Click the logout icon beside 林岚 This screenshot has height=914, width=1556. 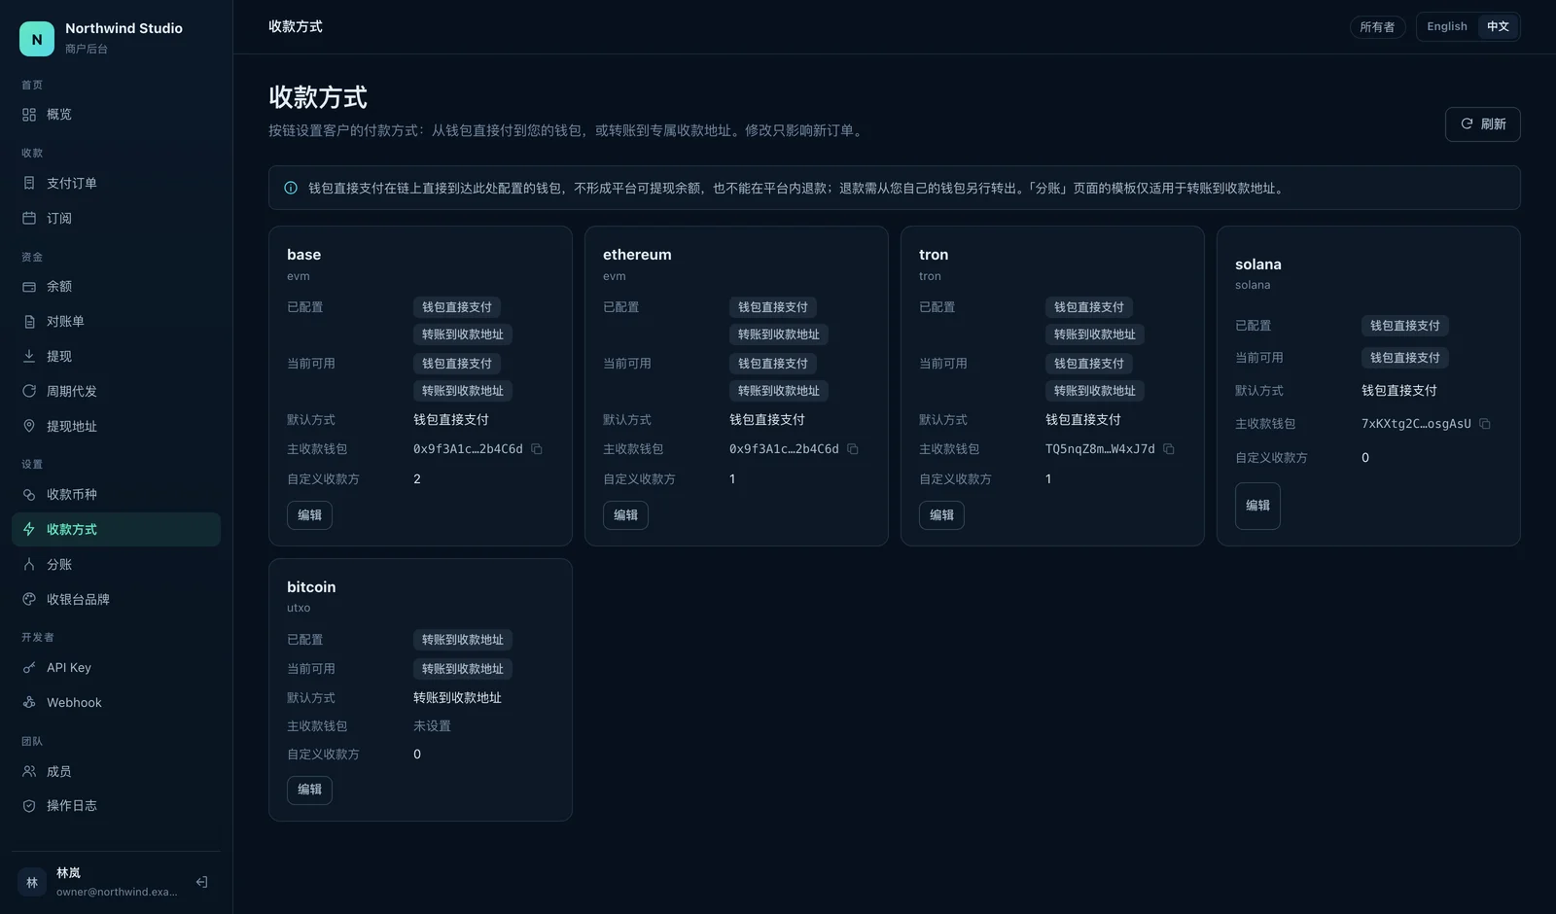201,882
